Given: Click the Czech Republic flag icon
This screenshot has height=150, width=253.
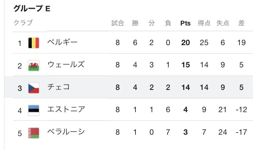Looking at the screenshot, I should (34, 88).
